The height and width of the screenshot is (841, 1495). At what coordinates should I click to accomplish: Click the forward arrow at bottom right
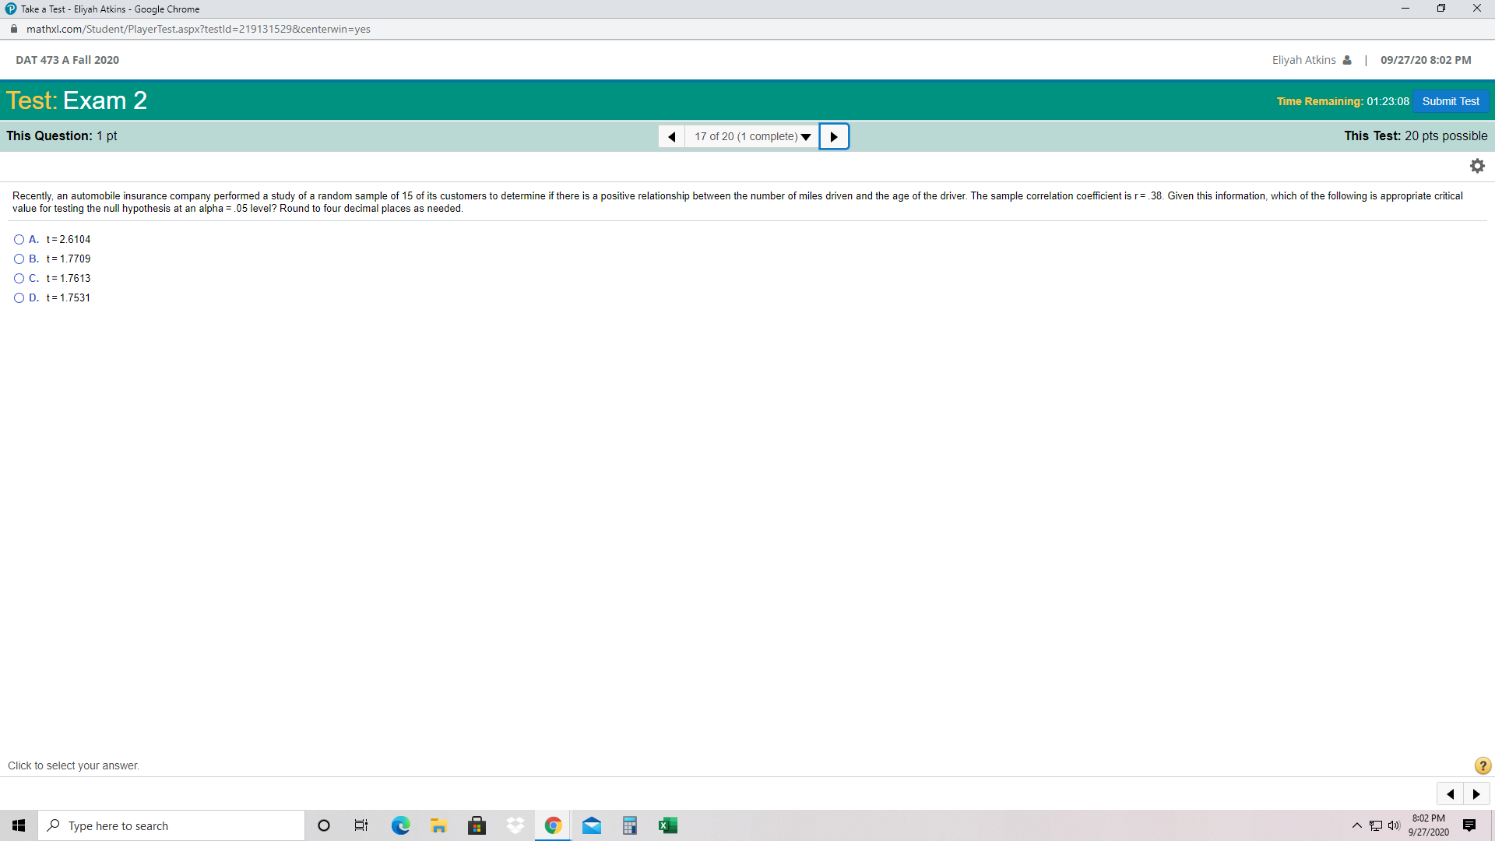click(1476, 793)
